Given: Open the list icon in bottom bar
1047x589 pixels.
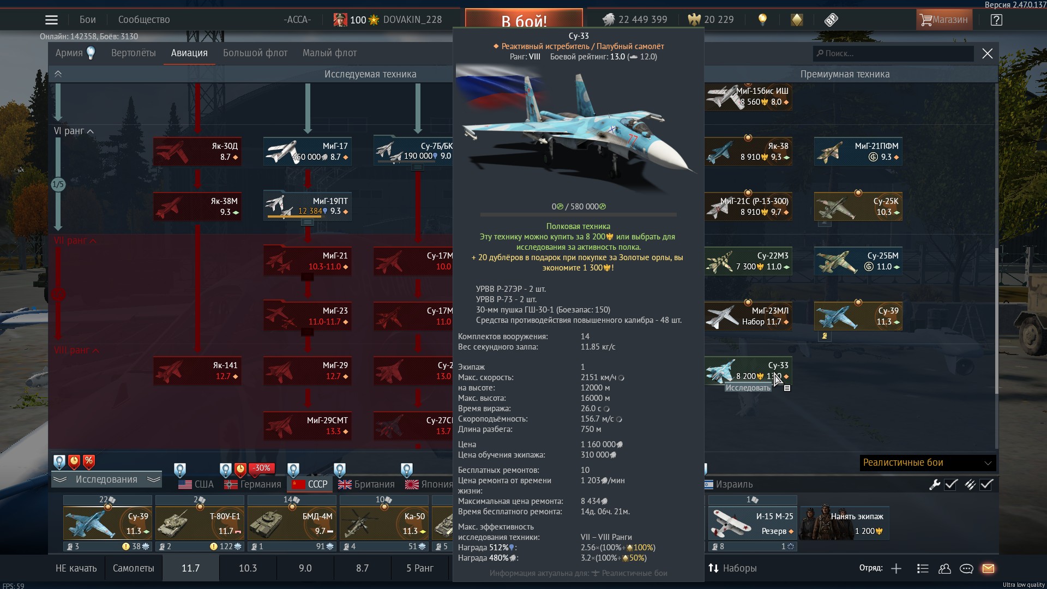Looking at the screenshot, I should 923,568.
